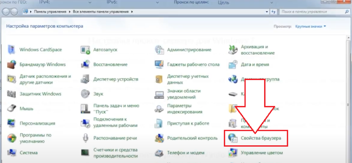Open Гаджеты рабочего стола
This screenshot has width=352, height=163.
coord(187,64)
